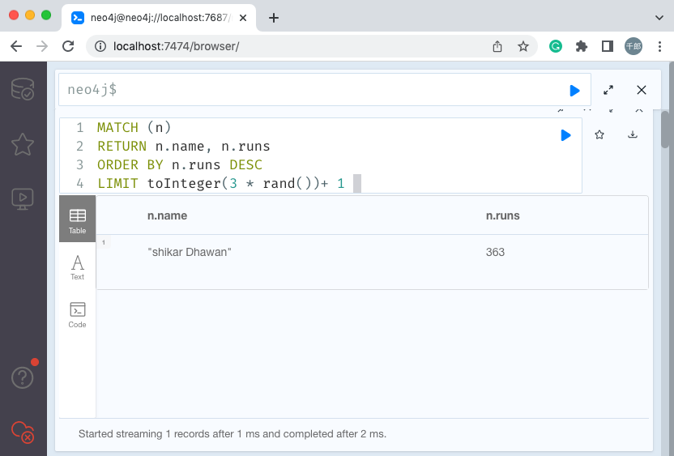Select the neo4j@neo4j browser tab
The width and height of the screenshot is (674, 456).
159,18
